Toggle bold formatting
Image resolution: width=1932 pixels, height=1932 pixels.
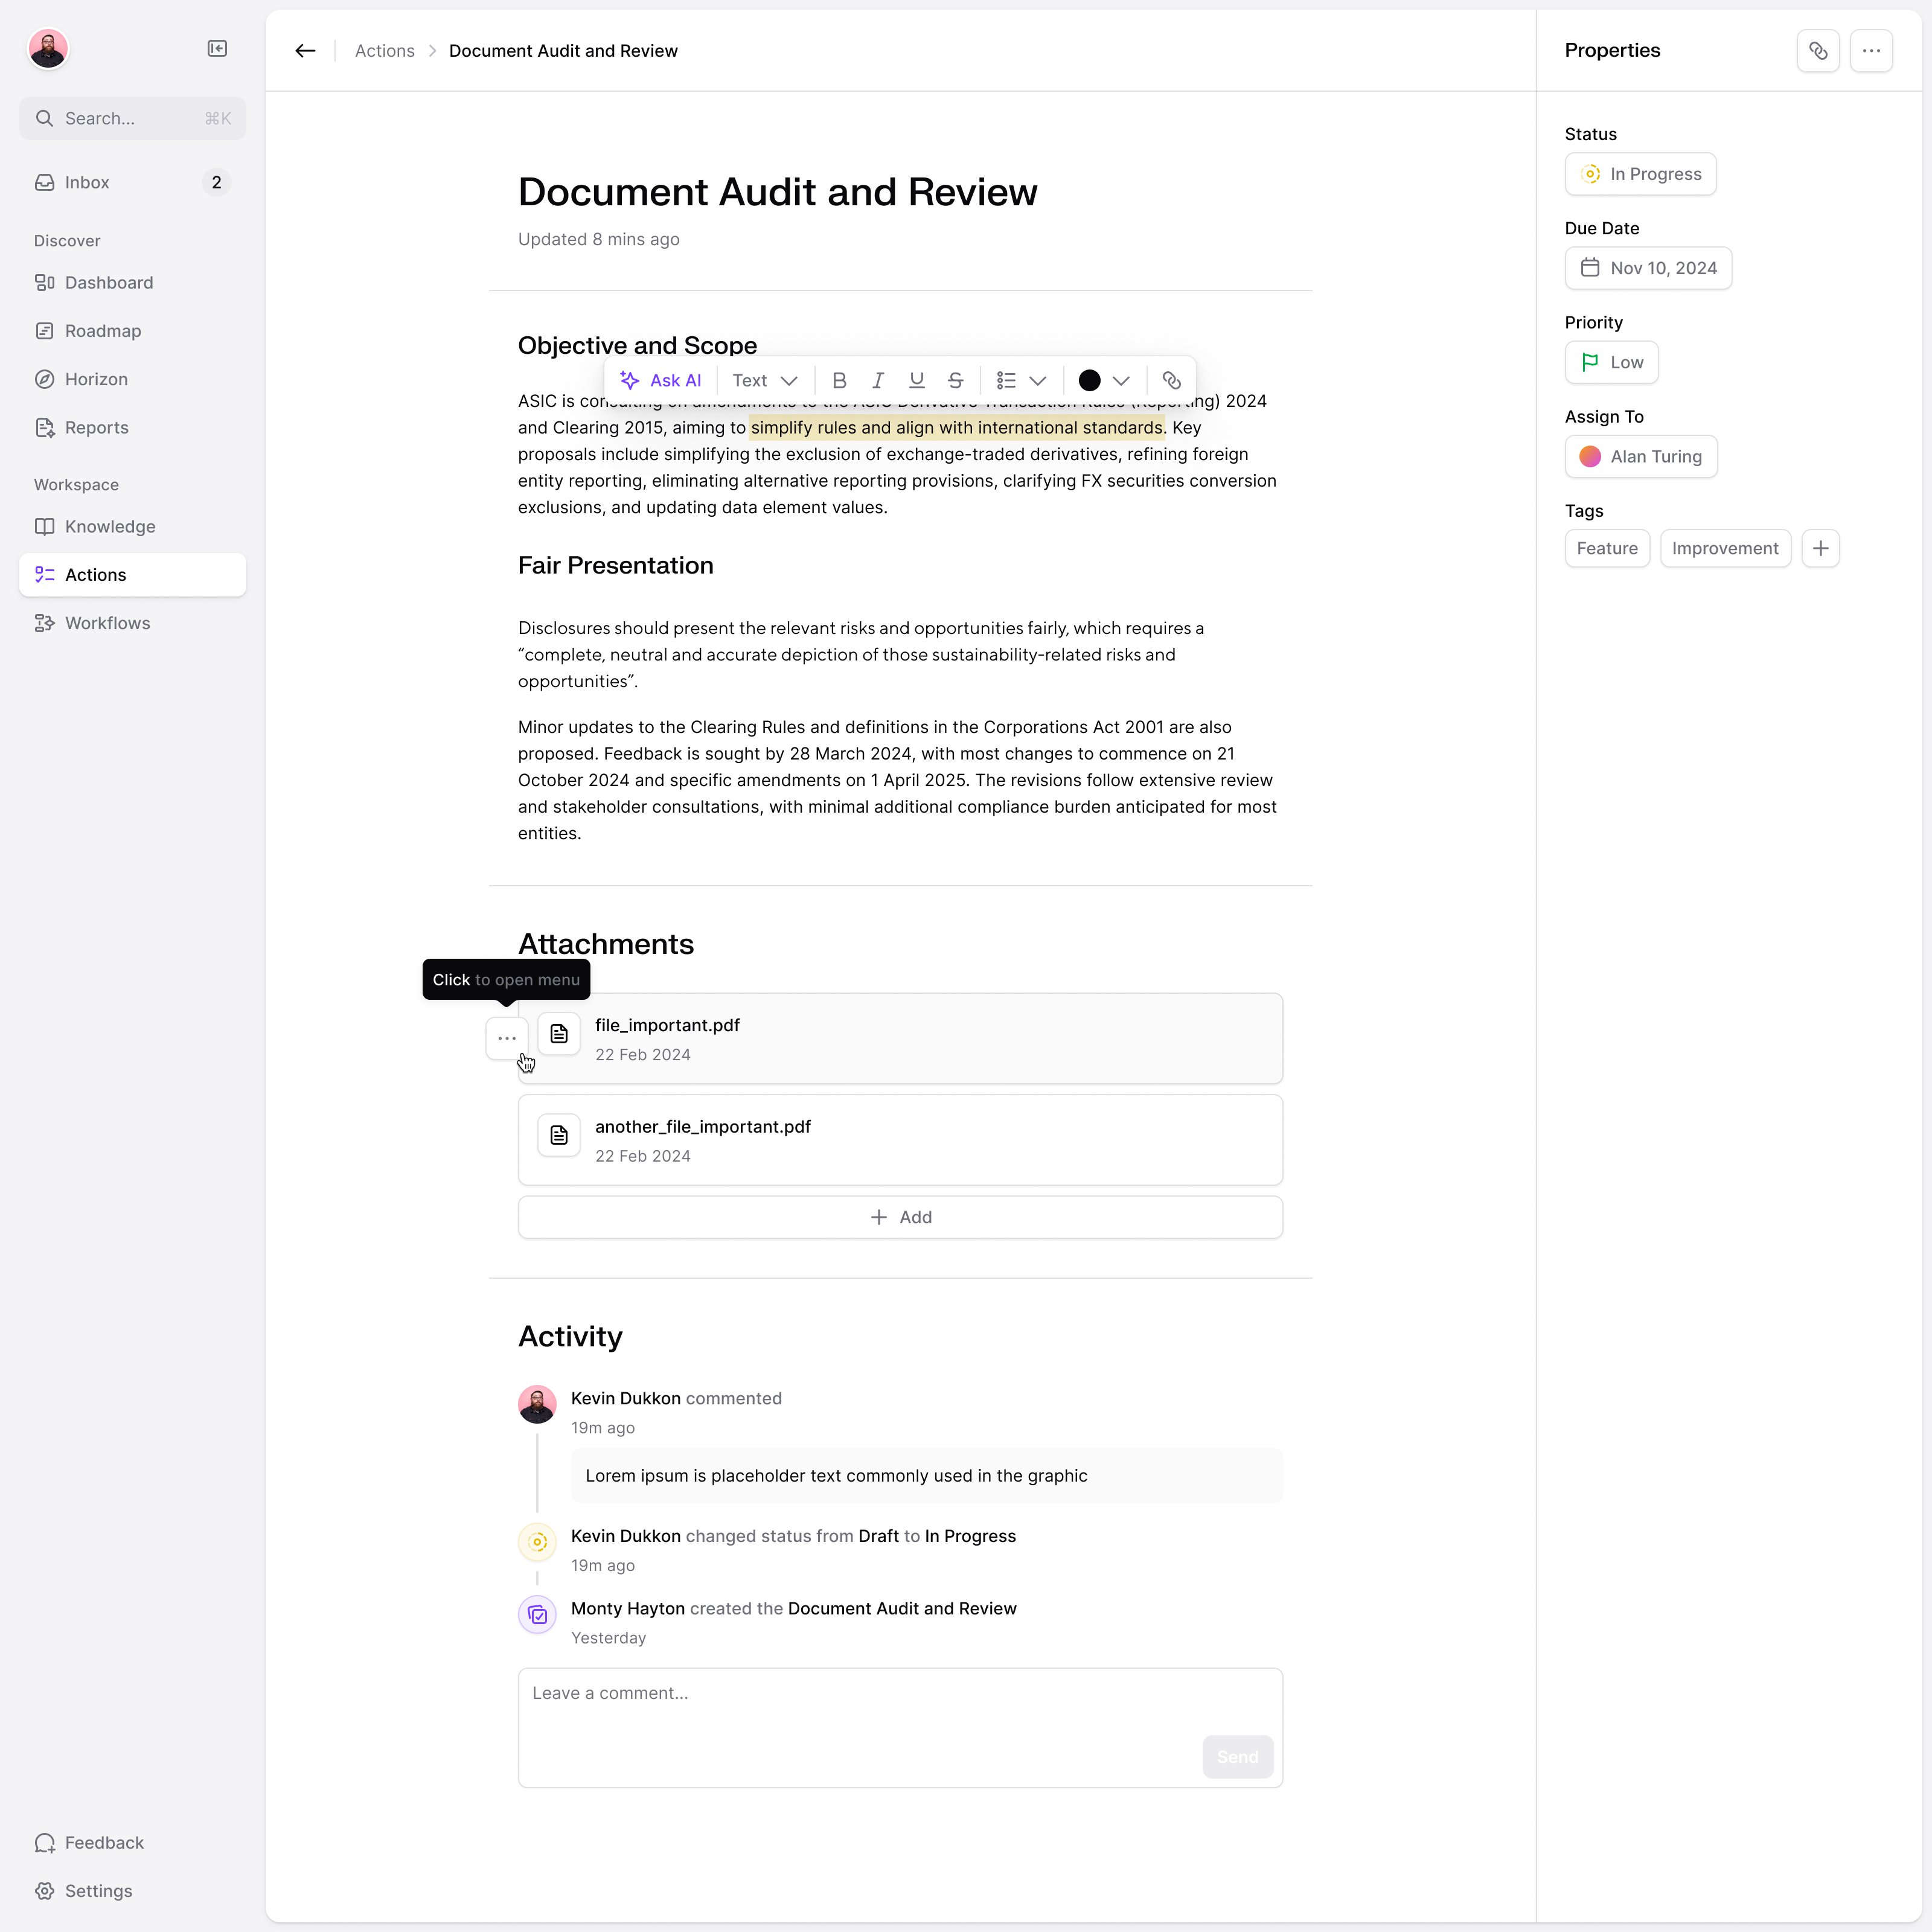pos(839,381)
